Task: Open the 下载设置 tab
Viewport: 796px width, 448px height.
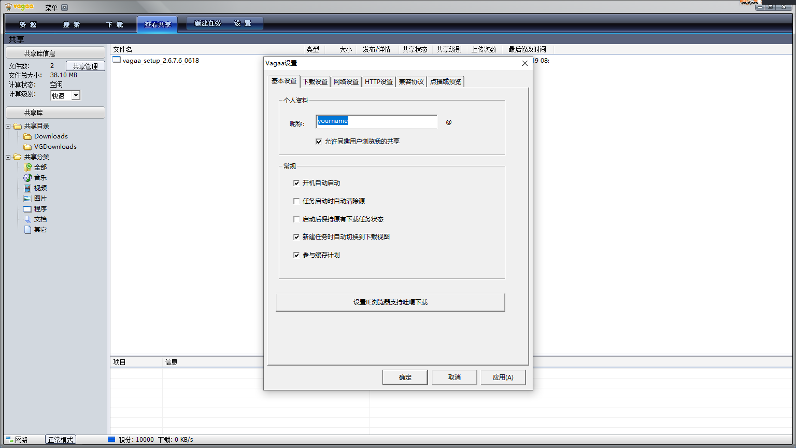Action: tap(315, 81)
